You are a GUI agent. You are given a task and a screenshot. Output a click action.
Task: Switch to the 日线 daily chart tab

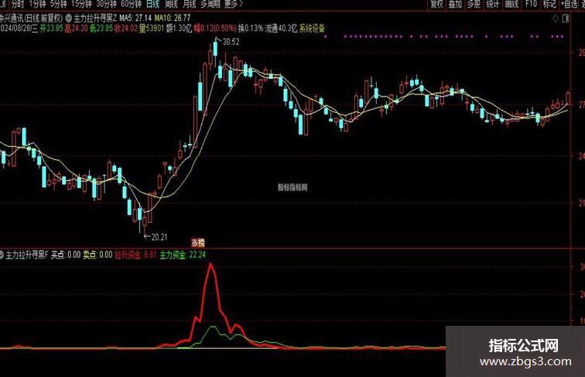tap(152, 4)
